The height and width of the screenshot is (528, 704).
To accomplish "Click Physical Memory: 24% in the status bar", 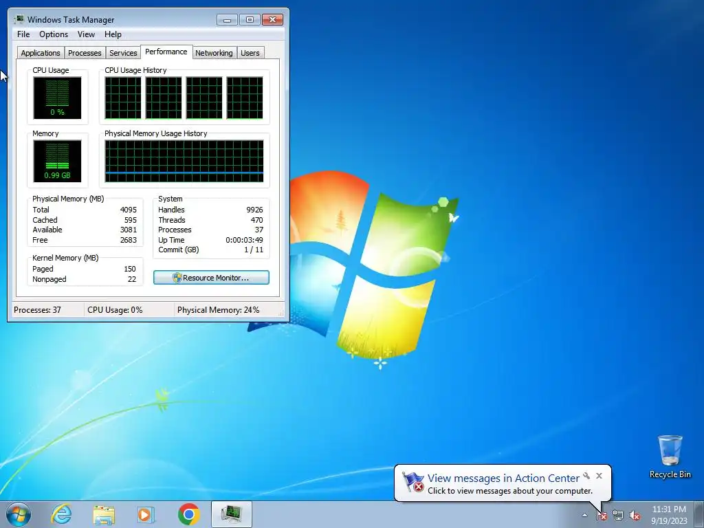I will coord(218,310).
